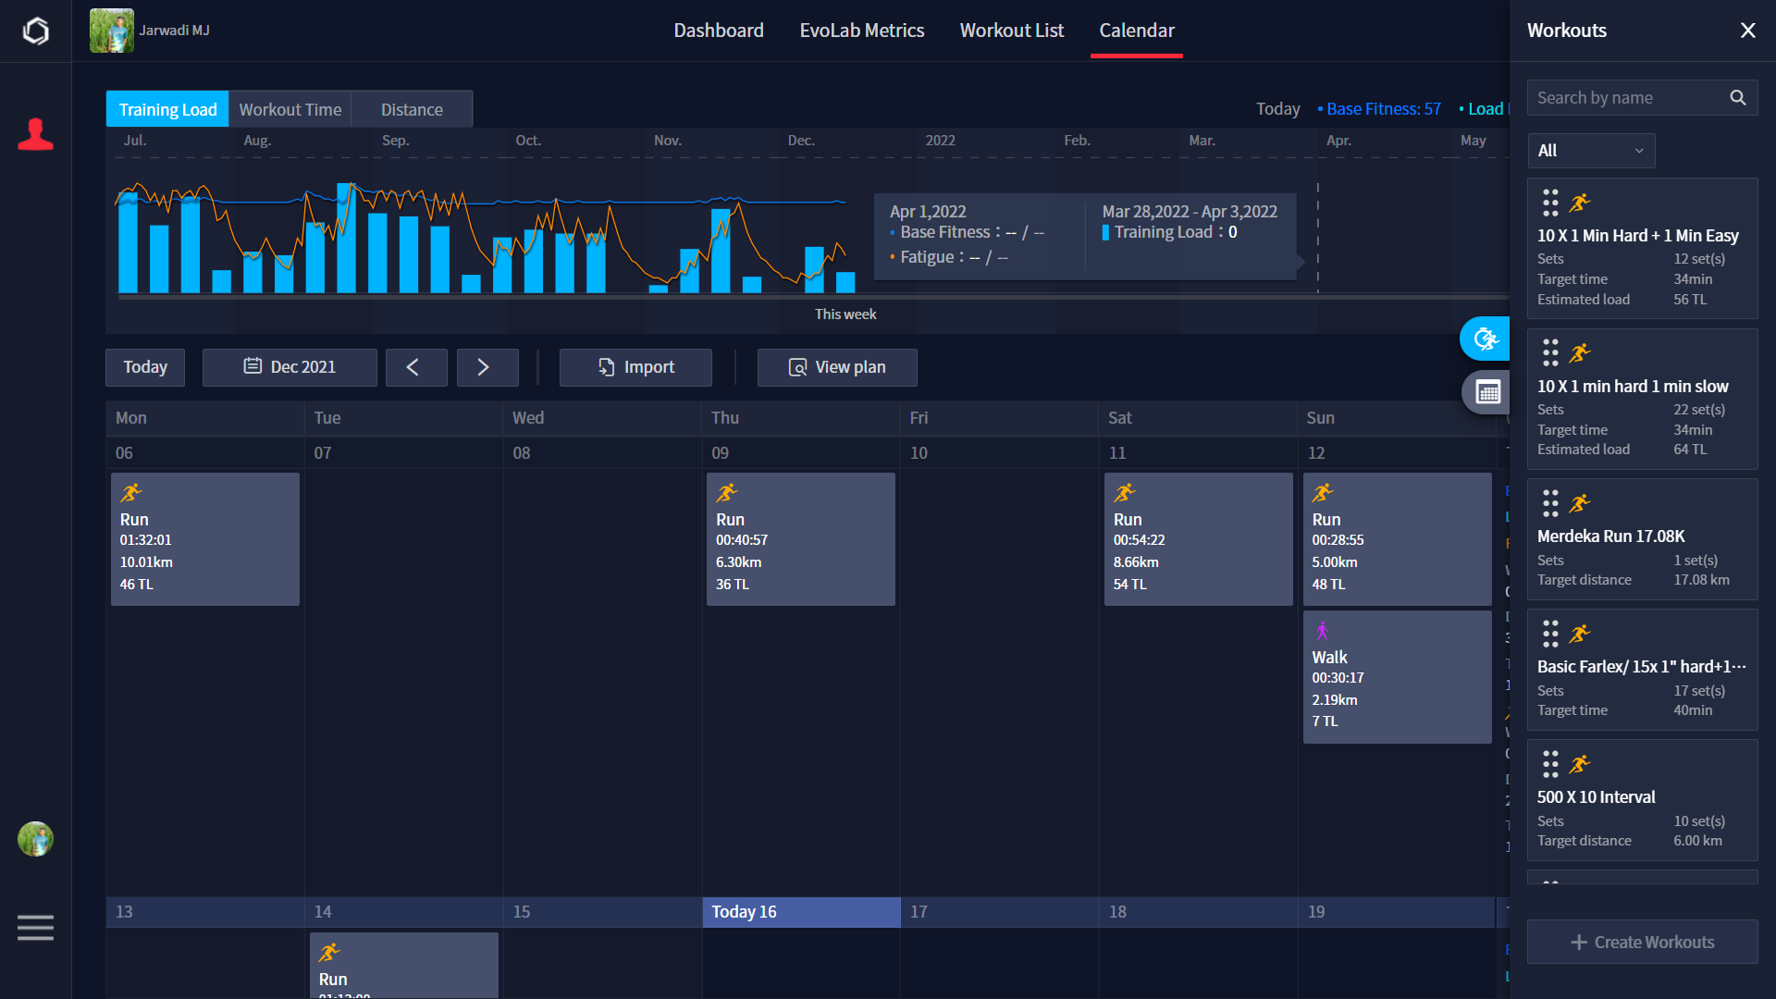Click the Search by name field

click(x=1625, y=98)
